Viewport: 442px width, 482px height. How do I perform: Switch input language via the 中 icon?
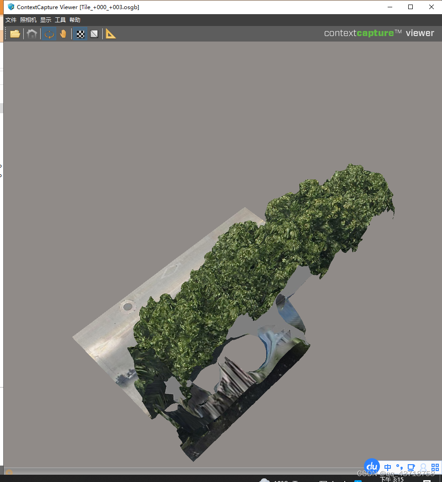coord(388,467)
